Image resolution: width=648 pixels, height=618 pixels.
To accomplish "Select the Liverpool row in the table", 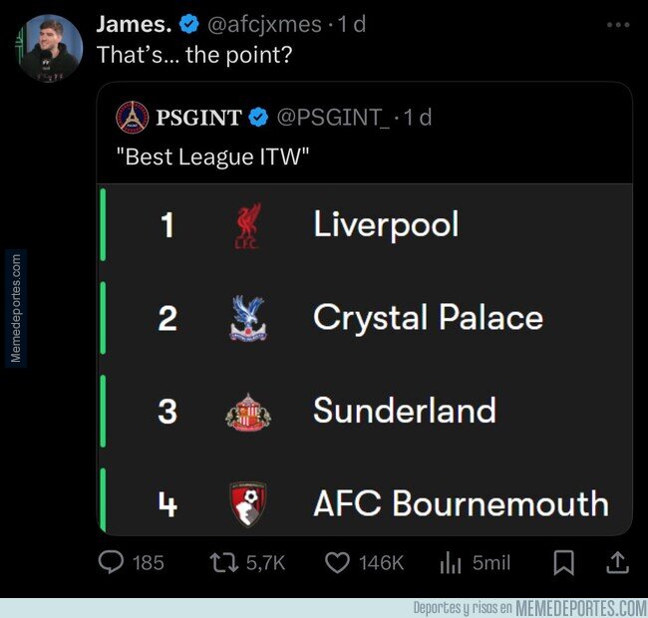I will 386,225.
